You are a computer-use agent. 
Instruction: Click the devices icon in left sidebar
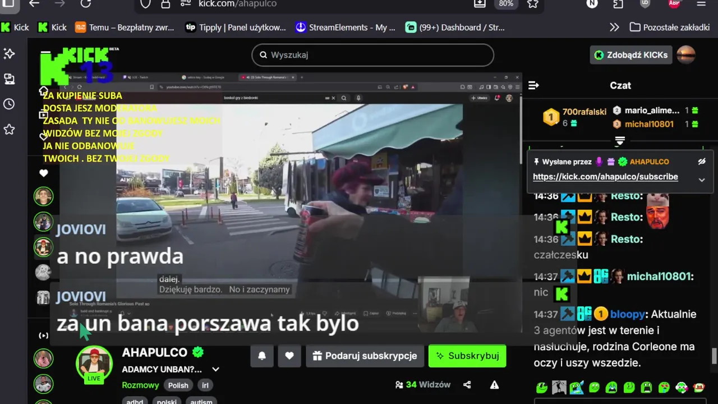click(9, 79)
